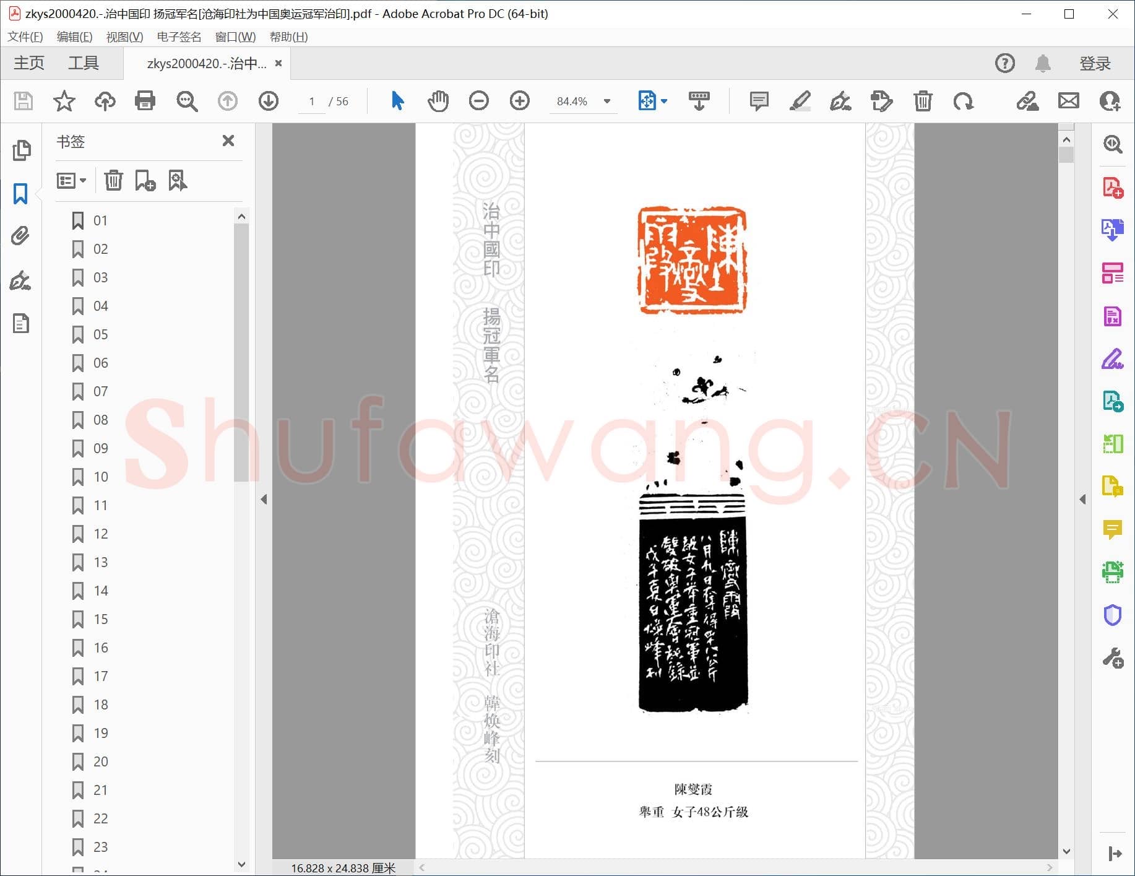
Task: Click the 登录 sign-in button
Action: tap(1095, 63)
